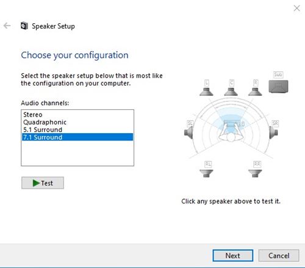Proceed with the Next button
The width and height of the screenshot is (305, 268).
233,256
